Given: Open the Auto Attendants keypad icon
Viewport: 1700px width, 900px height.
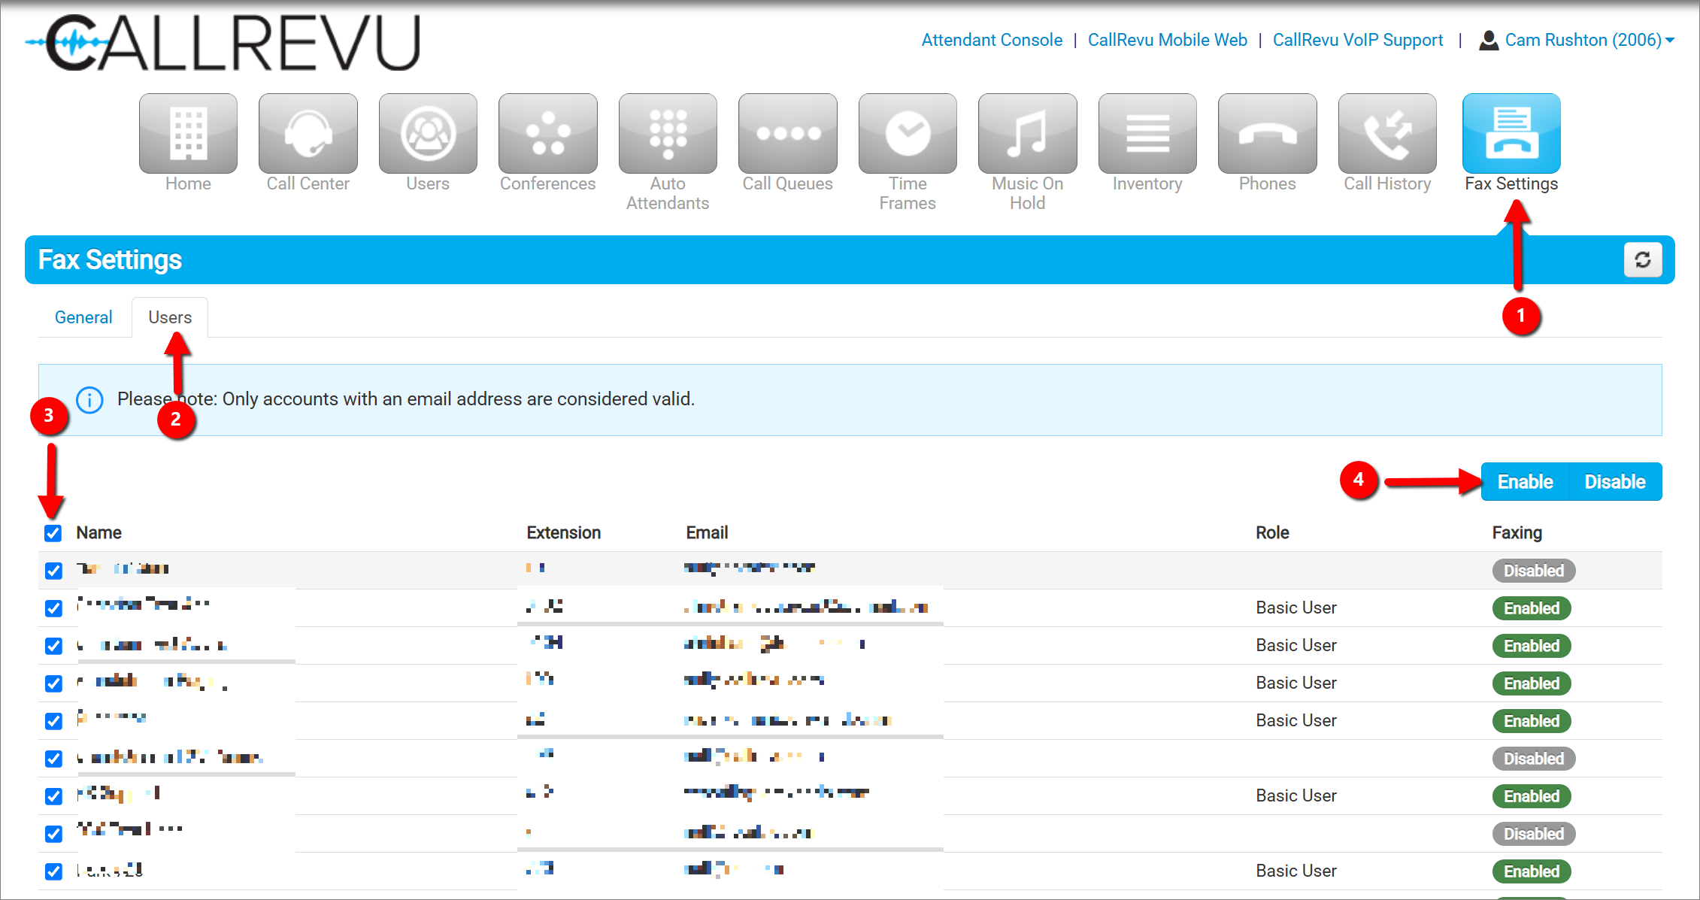Looking at the screenshot, I should (668, 134).
